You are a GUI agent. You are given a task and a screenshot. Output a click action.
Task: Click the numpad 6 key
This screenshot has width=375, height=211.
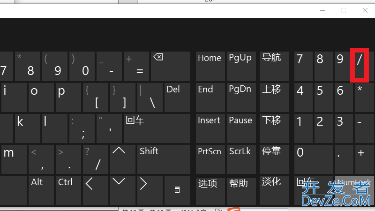(344, 98)
